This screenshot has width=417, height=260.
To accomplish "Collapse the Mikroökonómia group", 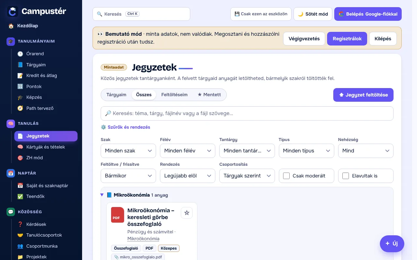I will (102, 195).
